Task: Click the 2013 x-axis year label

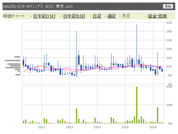Action: click(70, 127)
